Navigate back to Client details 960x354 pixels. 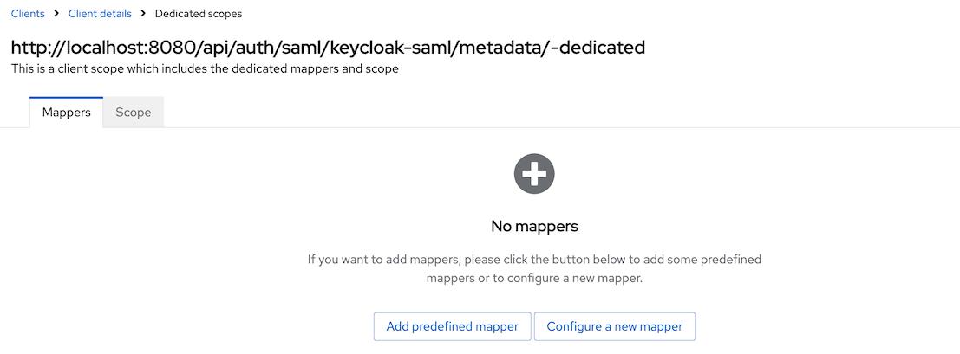click(x=100, y=14)
